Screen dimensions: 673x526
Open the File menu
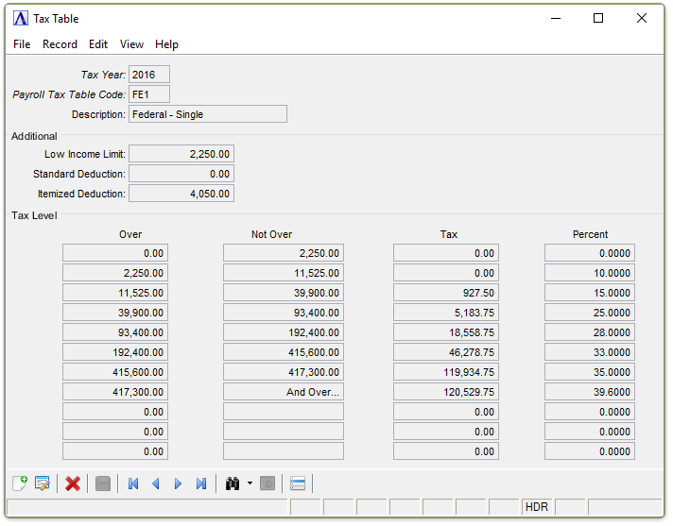pyautogui.click(x=22, y=44)
